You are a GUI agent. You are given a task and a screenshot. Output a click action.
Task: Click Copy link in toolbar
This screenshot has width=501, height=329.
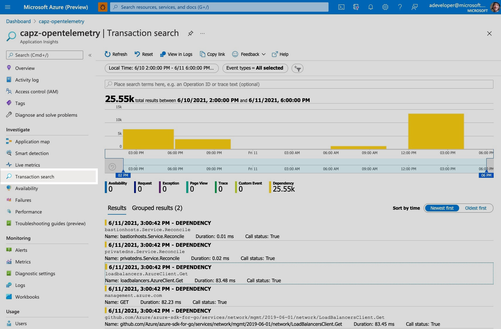213,54
